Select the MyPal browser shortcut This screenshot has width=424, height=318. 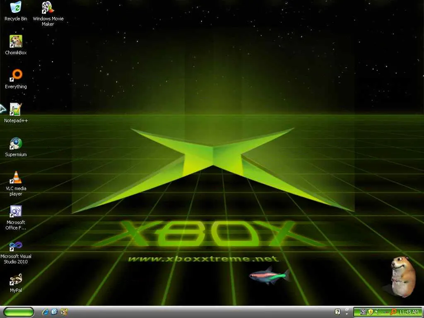(16, 279)
